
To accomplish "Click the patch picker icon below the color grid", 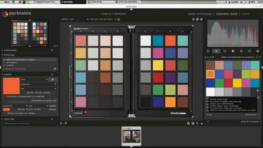I will (x=258, y=98).
